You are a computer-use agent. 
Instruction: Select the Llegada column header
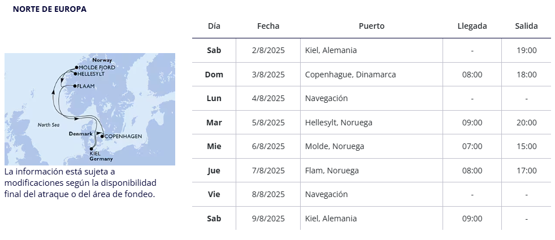472,26
